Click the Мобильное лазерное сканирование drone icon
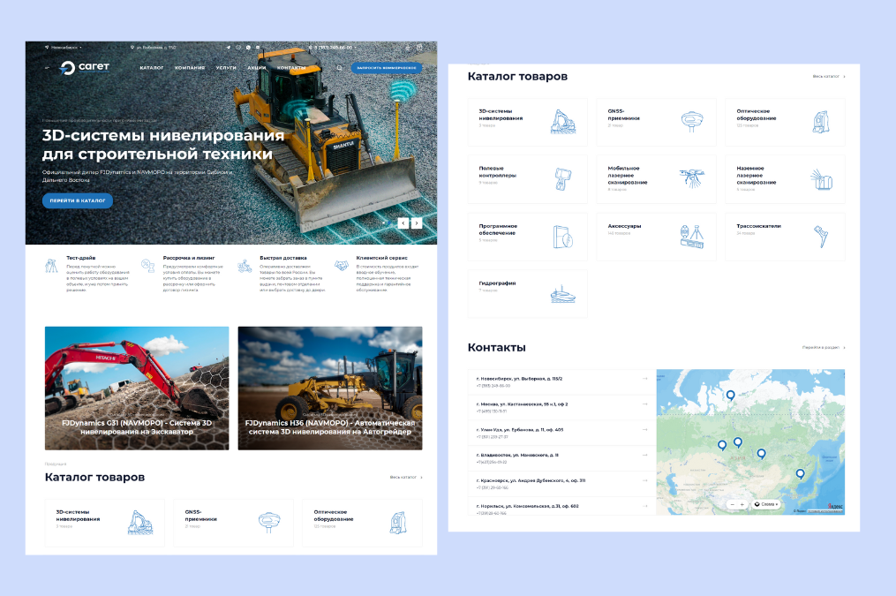This screenshot has width=896, height=596. tap(692, 178)
